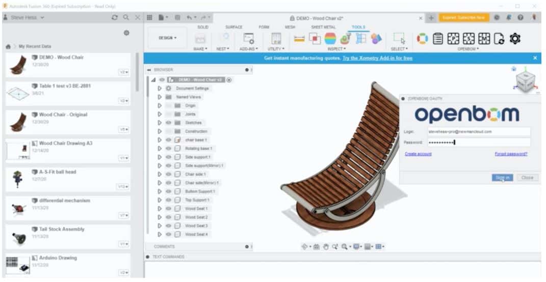Click the Forgot password link

click(x=511, y=154)
